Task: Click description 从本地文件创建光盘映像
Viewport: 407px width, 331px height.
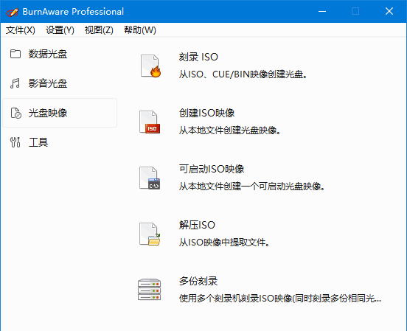Action: pyautogui.click(x=230, y=130)
